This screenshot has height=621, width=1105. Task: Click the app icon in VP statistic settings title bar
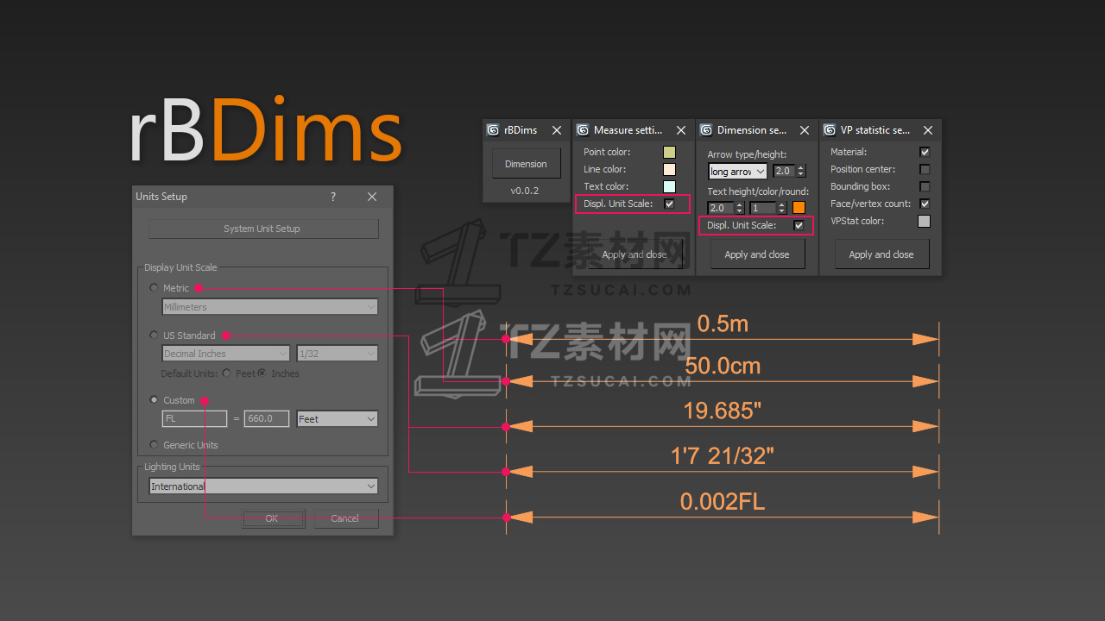coord(830,130)
